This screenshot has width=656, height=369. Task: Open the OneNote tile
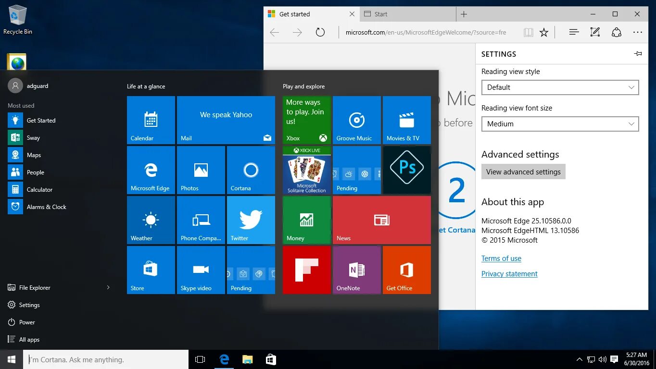tap(357, 270)
